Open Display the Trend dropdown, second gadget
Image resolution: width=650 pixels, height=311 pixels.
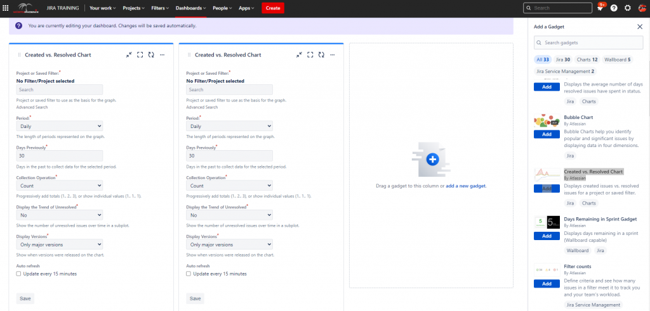230,215
